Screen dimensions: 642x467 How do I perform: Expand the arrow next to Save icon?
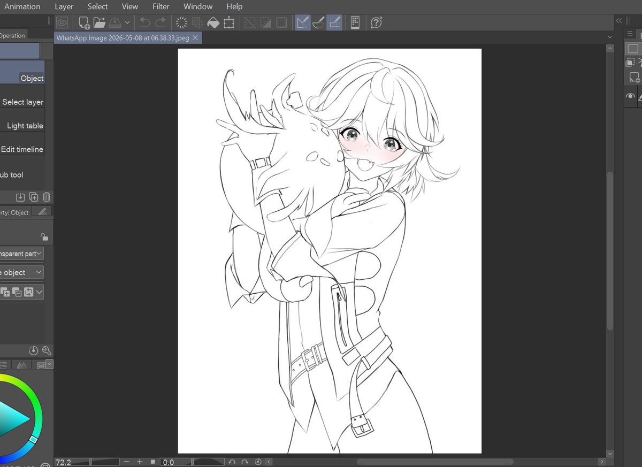(127, 22)
